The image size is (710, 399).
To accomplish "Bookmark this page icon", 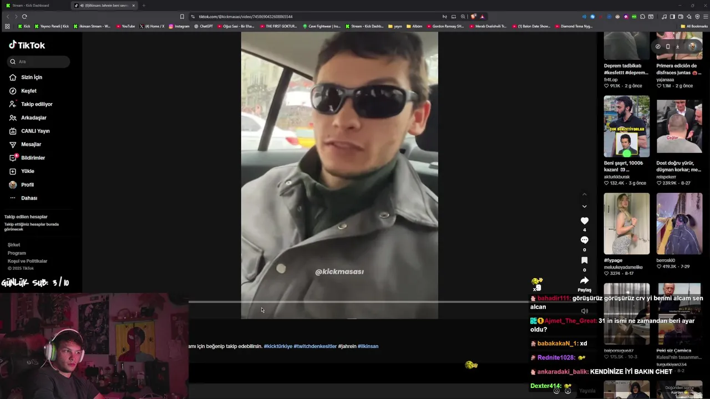I will click(x=182, y=17).
